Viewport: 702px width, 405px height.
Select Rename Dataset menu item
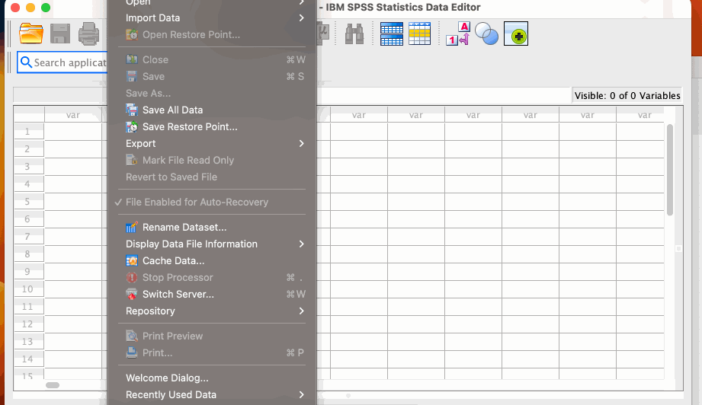tap(184, 228)
